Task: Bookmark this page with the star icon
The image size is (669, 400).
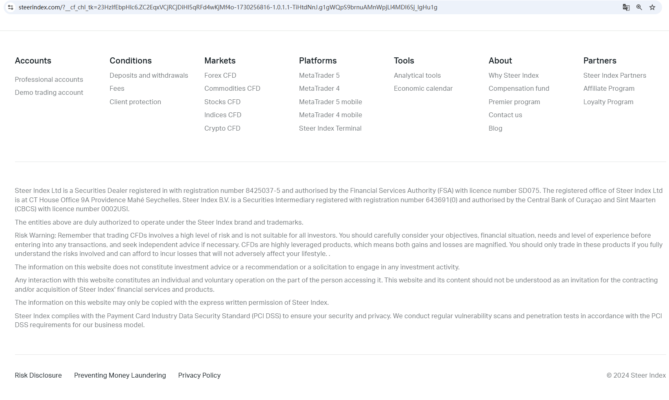Action: [x=652, y=7]
